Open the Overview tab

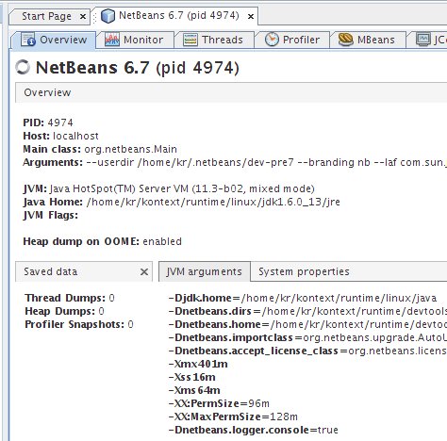coord(54,40)
